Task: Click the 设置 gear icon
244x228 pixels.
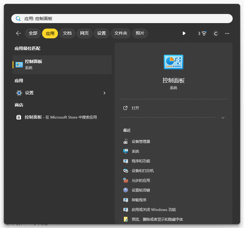Action: point(19,93)
